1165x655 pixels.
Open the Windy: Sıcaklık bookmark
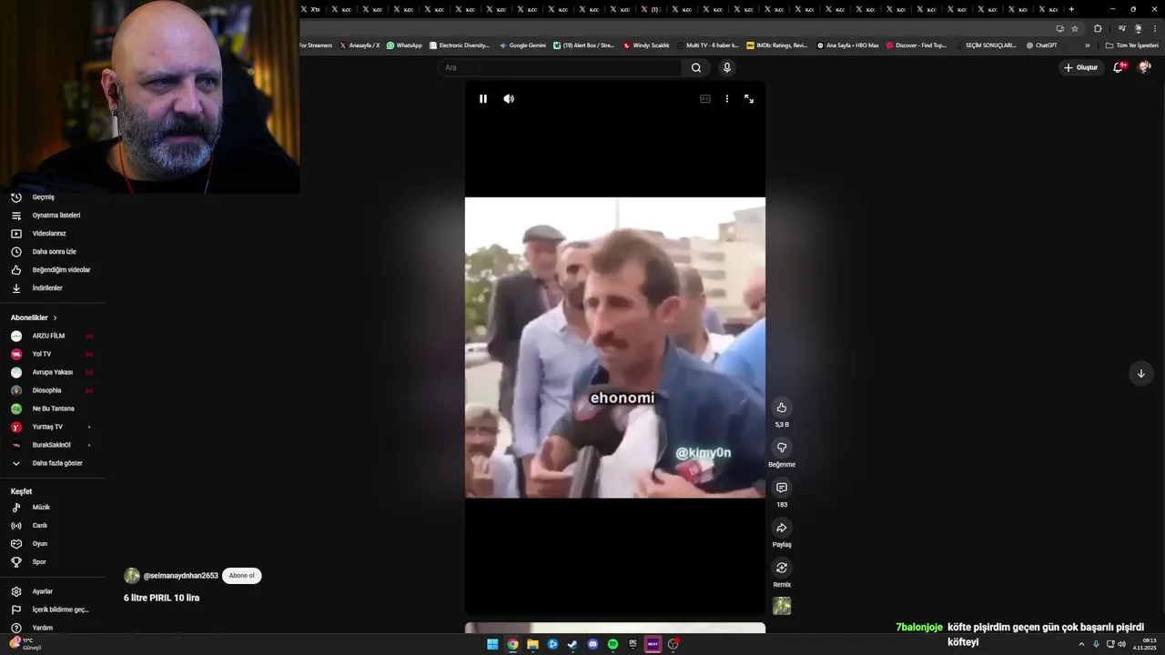[646, 45]
